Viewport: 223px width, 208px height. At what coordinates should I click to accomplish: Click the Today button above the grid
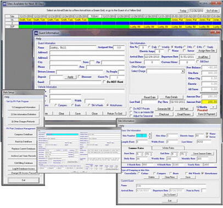(183, 11)
